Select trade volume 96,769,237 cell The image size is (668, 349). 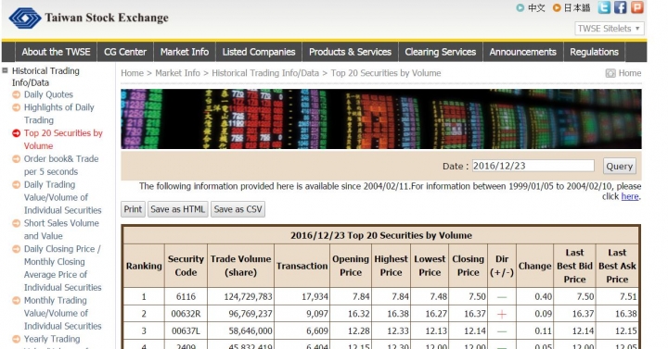(240, 314)
